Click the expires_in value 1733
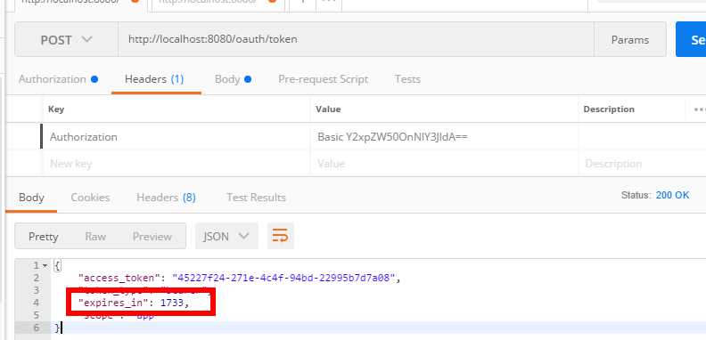 172,303
